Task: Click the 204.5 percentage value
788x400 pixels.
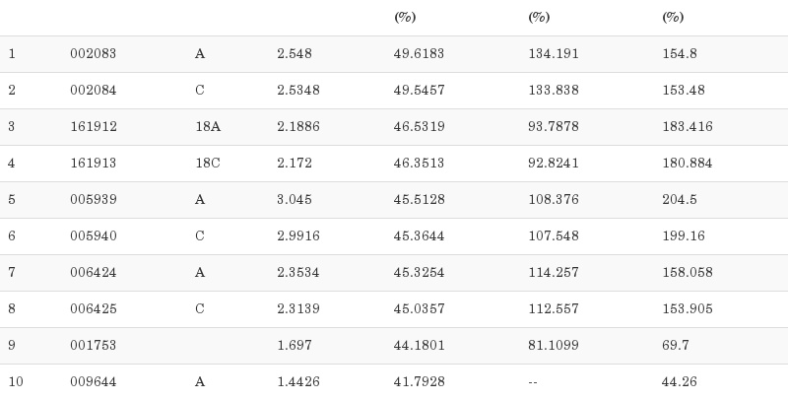Action: click(x=679, y=200)
